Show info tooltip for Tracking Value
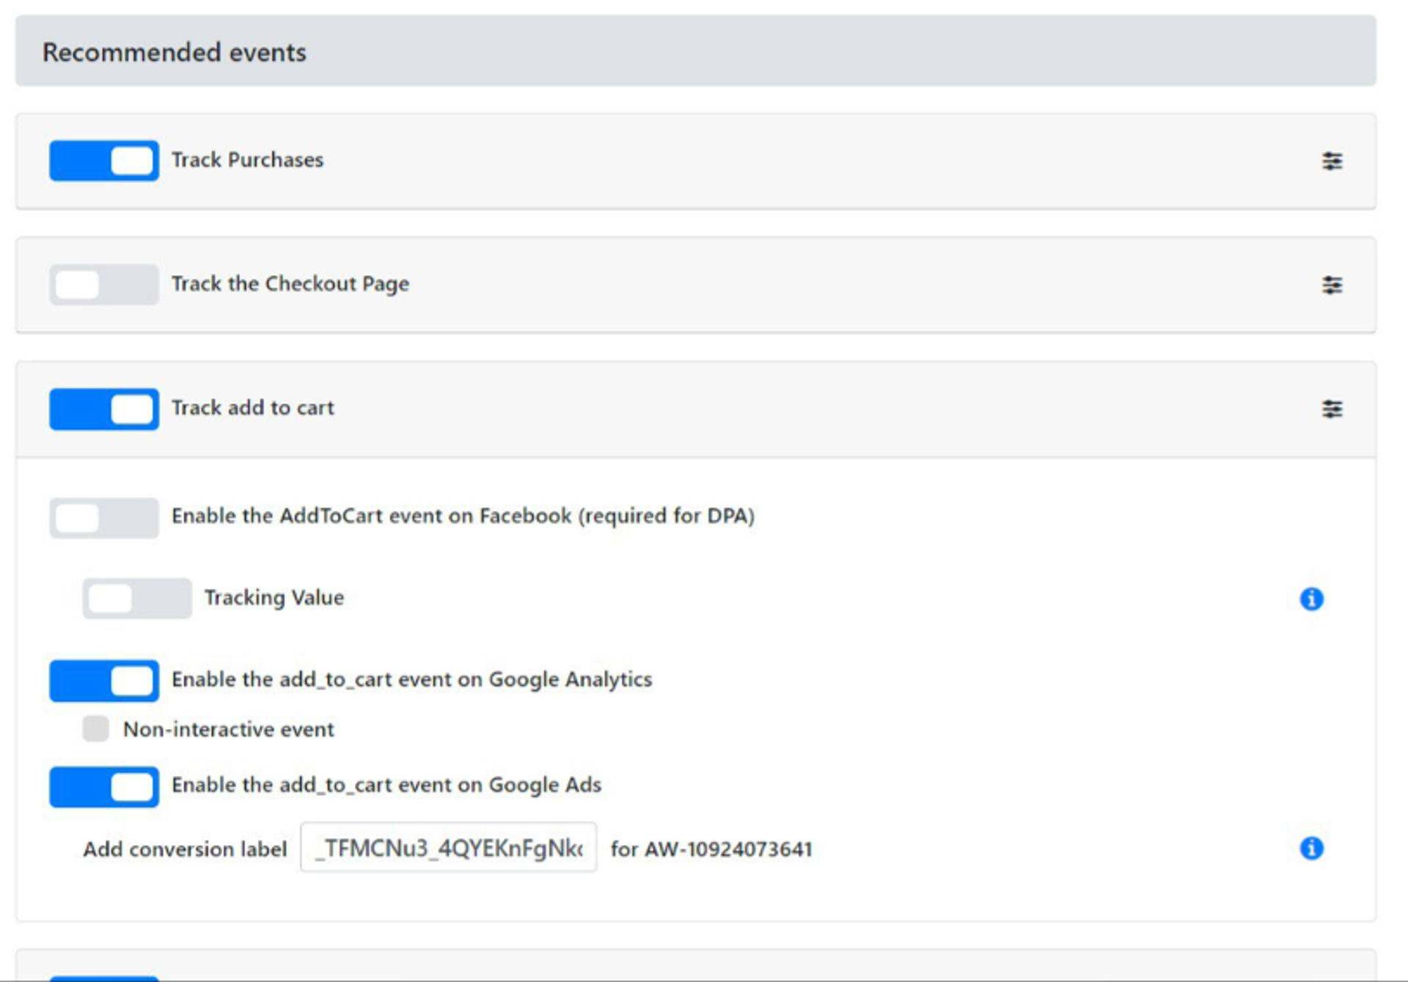The width and height of the screenshot is (1408, 982). click(1311, 598)
